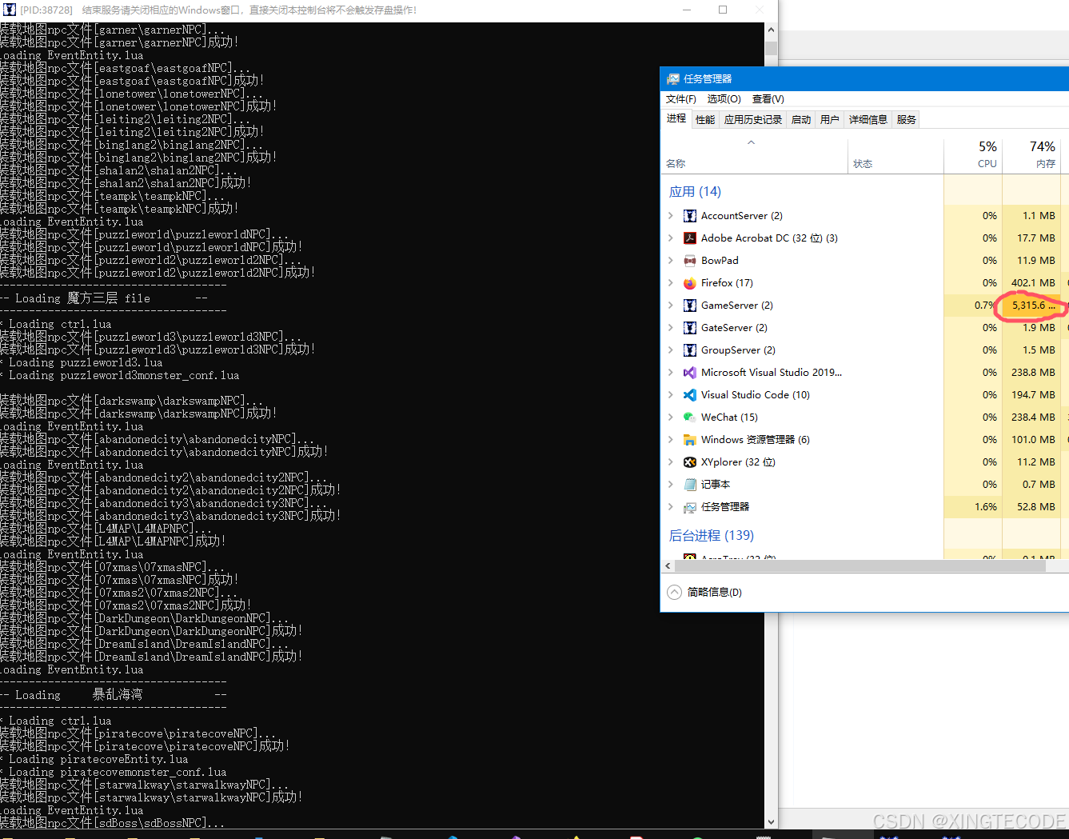Open the 详细信息 tab
1069x839 pixels.
(868, 120)
